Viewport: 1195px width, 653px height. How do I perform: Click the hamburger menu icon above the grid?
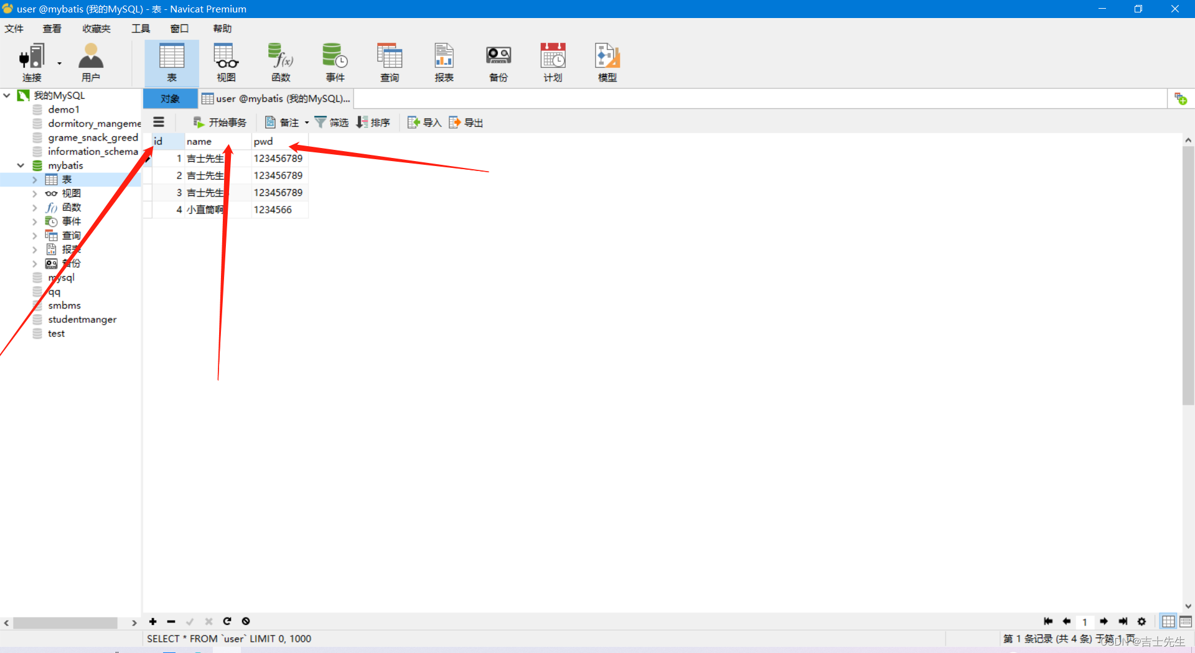[x=159, y=122]
